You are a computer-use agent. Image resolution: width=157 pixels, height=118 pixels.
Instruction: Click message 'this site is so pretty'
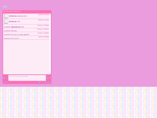pos(20,35)
